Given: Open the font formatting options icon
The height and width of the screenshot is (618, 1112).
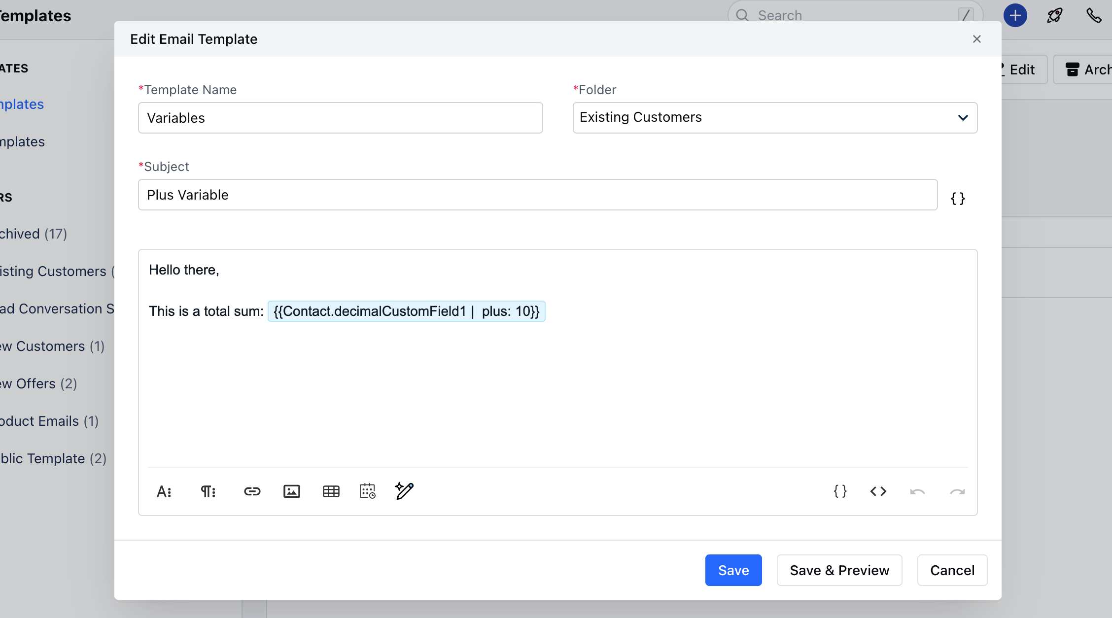Looking at the screenshot, I should point(164,491).
